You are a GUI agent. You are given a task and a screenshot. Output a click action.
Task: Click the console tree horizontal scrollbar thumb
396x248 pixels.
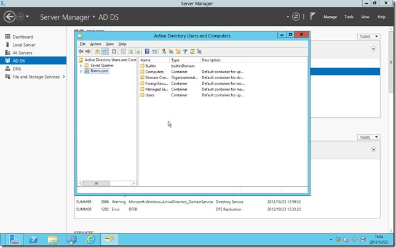point(96,184)
